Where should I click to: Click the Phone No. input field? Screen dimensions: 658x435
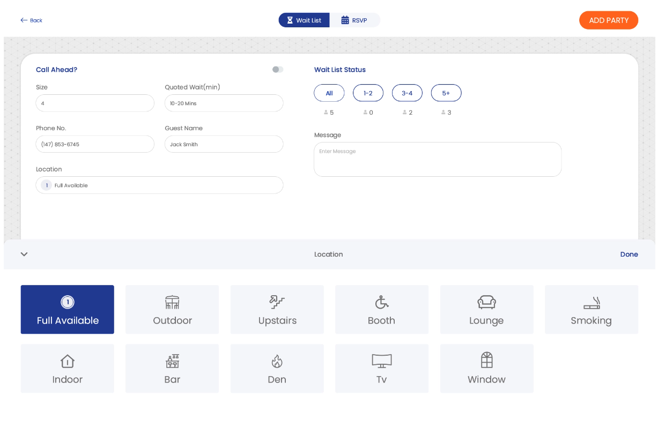(x=95, y=144)
